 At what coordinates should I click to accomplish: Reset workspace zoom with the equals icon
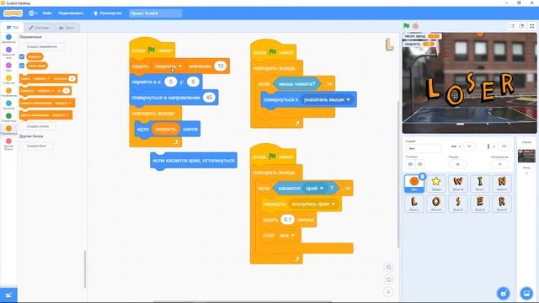(388, 292)
